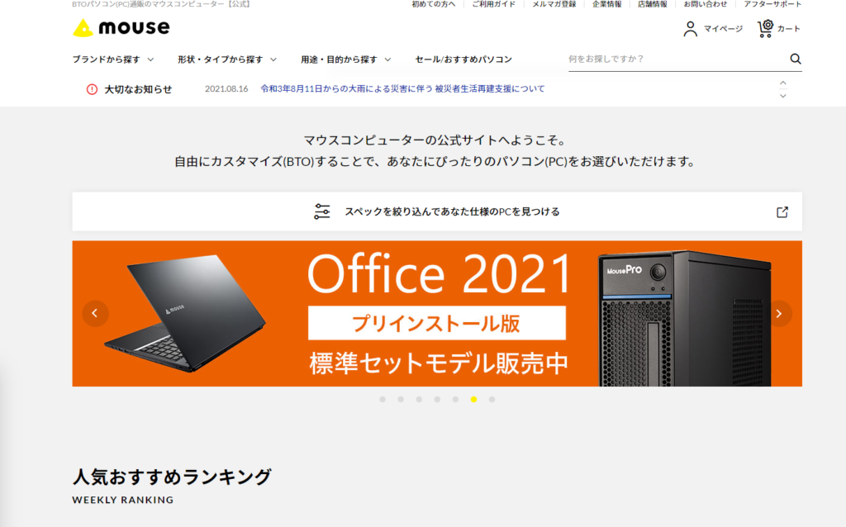The width and height of the screenshot is (846, 527).
Task: Show next notice with down chevron
Action: 783,96
